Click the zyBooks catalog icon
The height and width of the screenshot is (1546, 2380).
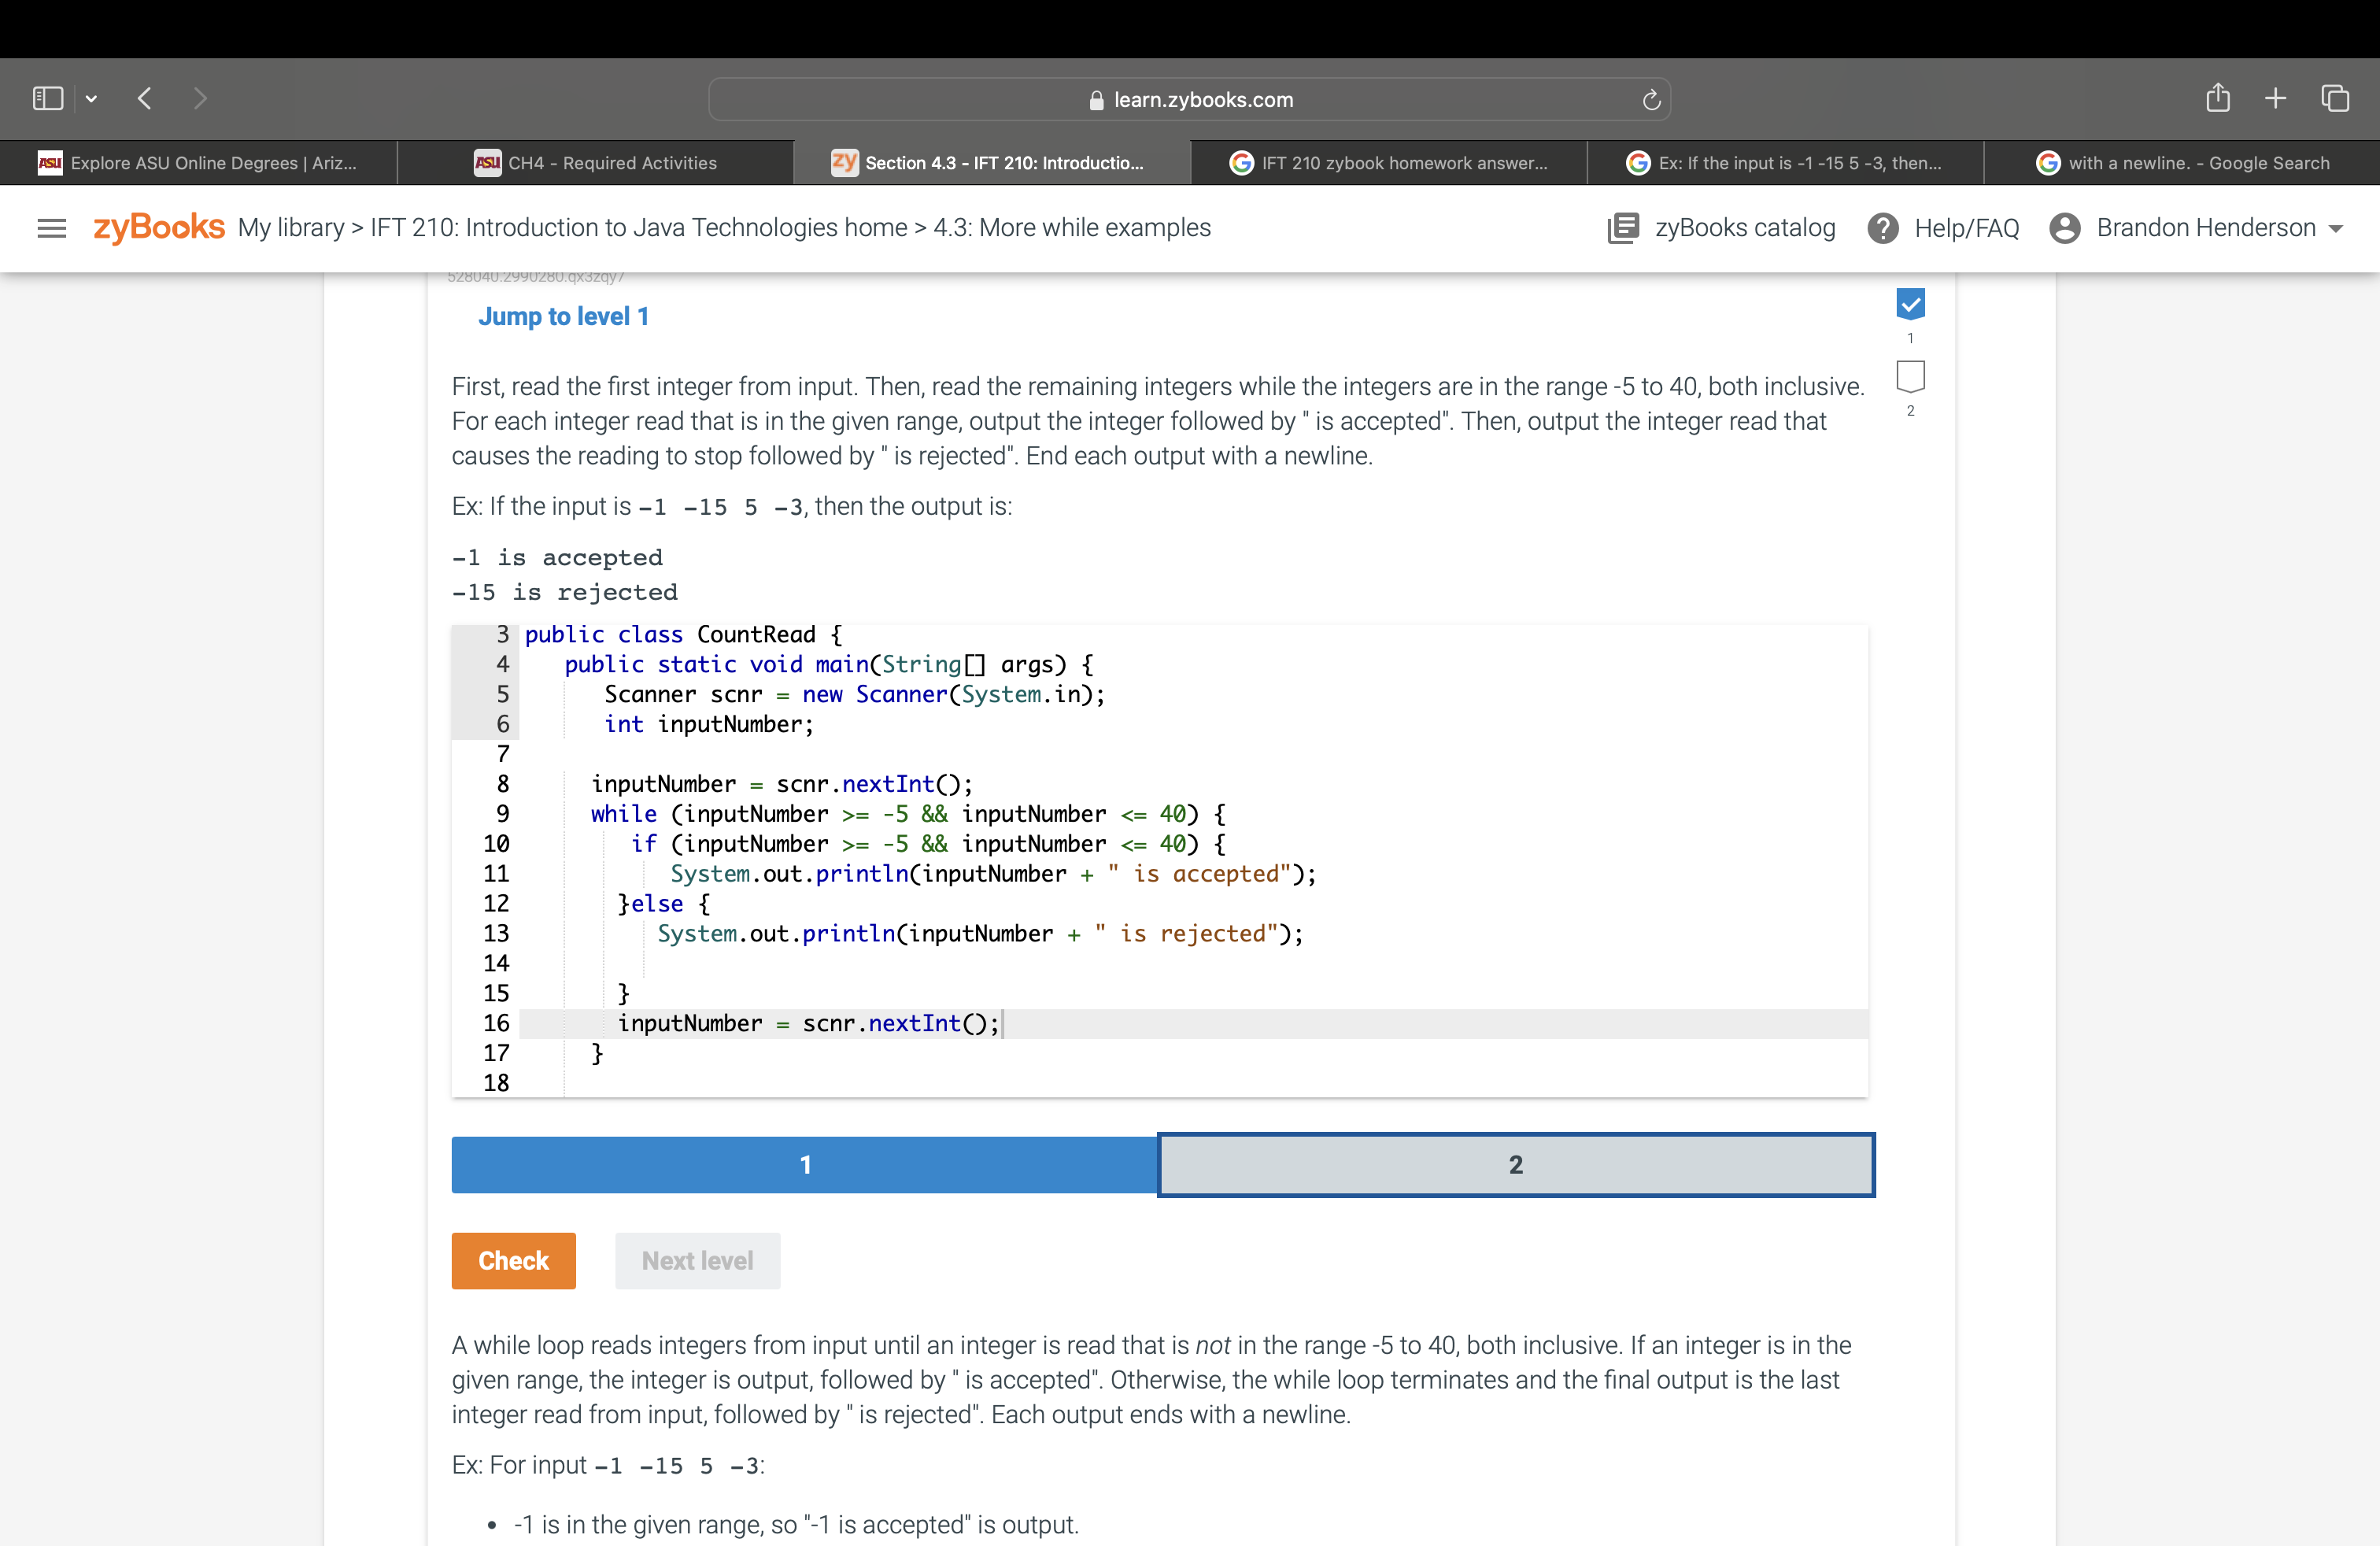pos(1622,228)
